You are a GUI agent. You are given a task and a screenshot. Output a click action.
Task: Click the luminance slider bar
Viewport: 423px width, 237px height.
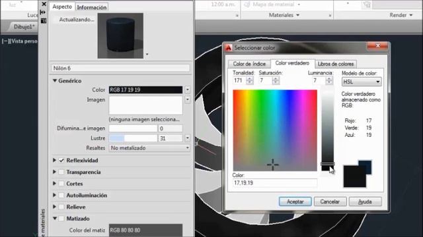[328, 130]
